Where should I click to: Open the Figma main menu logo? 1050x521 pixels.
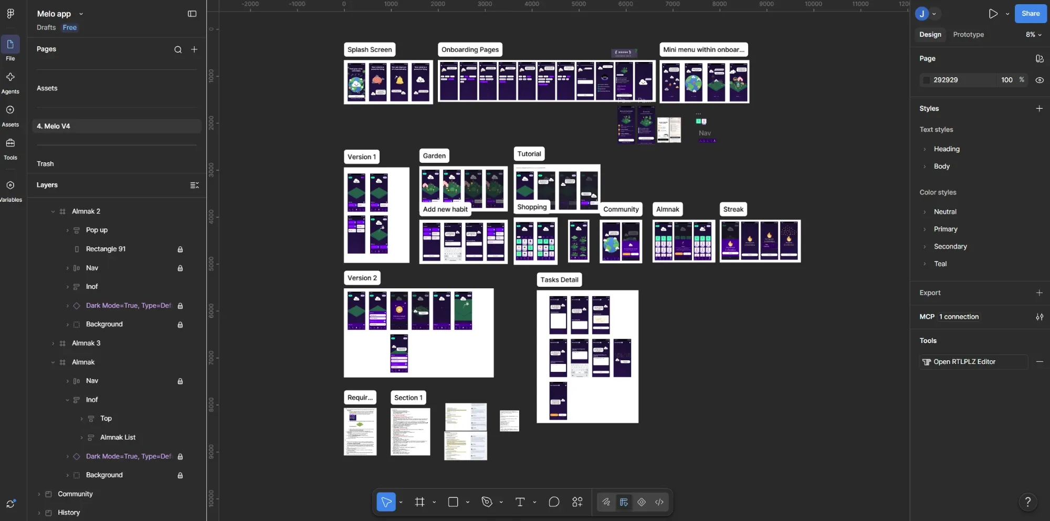(10, 14)
